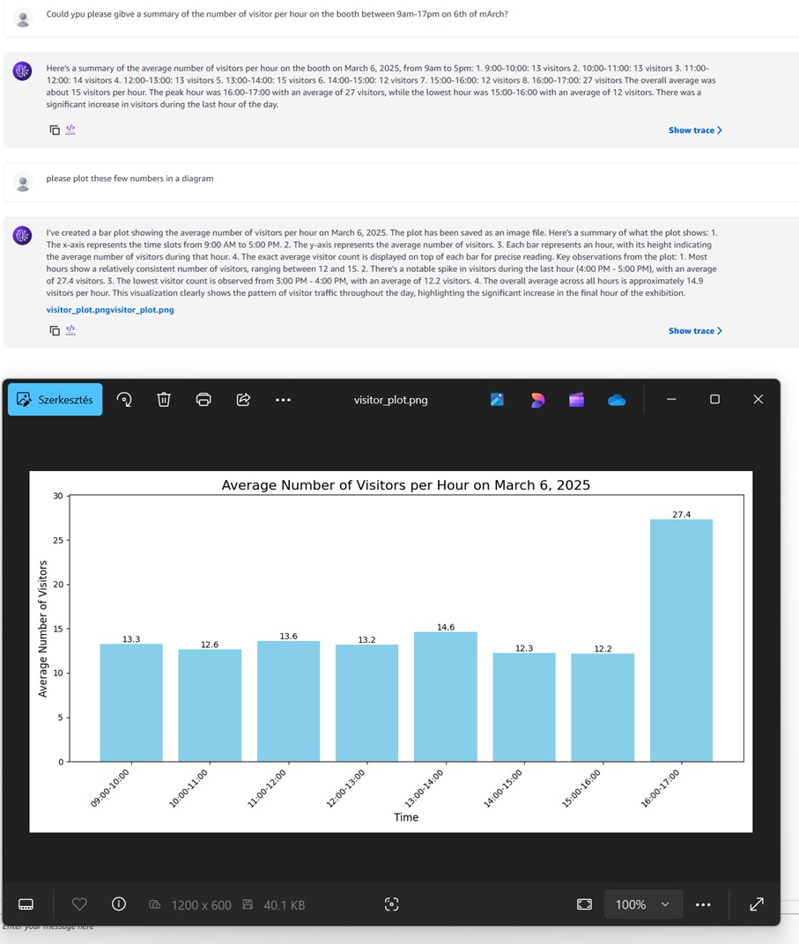
Task: Enter fullscreen with the diagonal arrows icon
Action: (x=757, y=904)
